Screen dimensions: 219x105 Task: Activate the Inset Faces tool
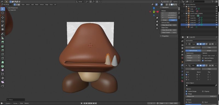(2, 46)
